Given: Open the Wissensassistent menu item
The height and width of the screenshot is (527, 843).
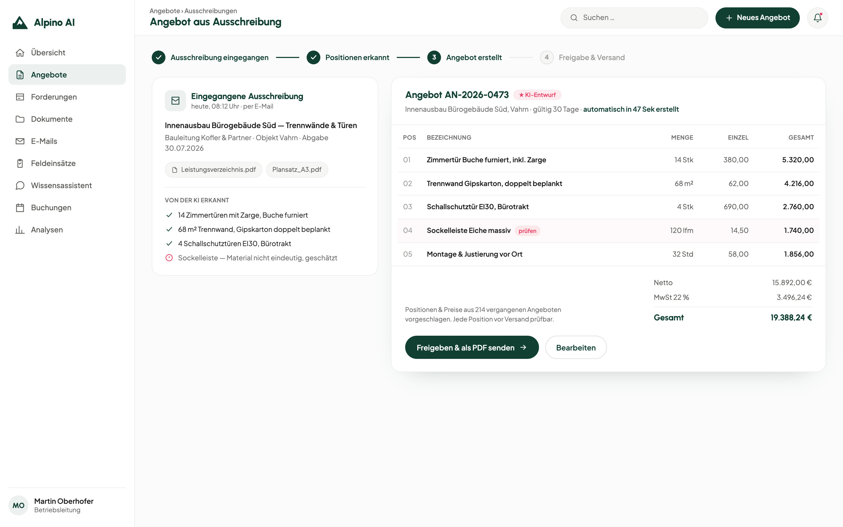Looking at the screenshot, I should tap(67, 186).
